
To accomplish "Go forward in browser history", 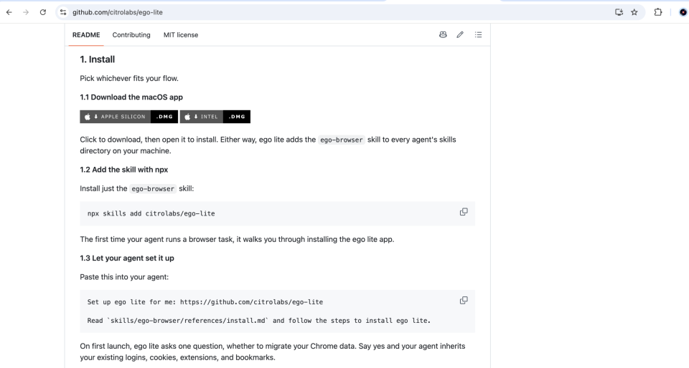I will tap(26, 12).
